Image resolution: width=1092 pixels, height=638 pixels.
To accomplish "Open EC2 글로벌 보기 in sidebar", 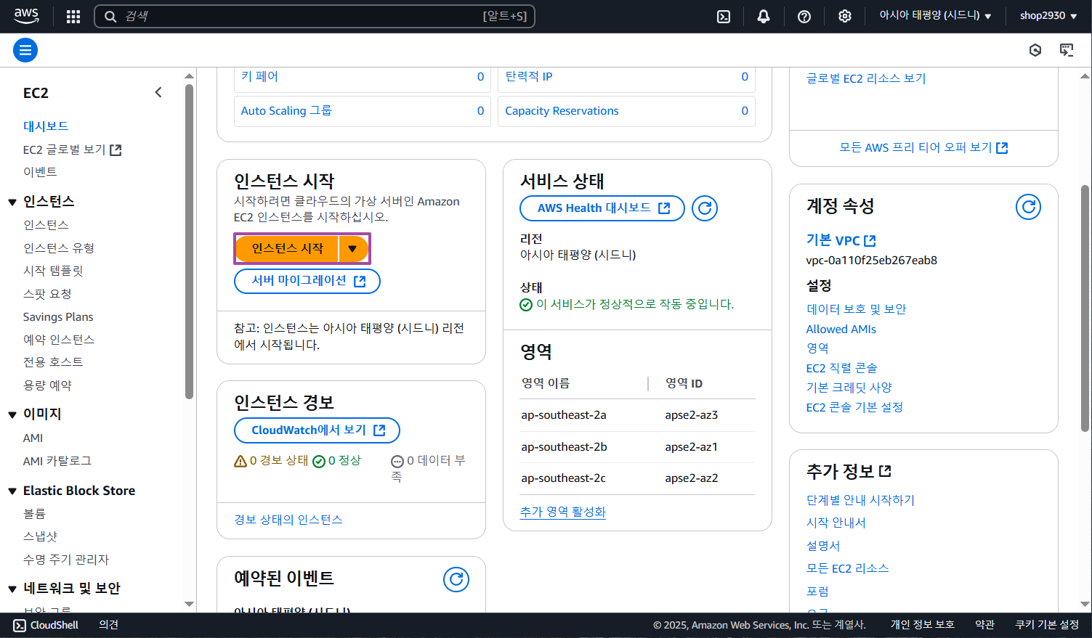I will (x=72, y=150).
